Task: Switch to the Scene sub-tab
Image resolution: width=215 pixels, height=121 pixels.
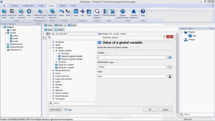Action: coord(49,30)
